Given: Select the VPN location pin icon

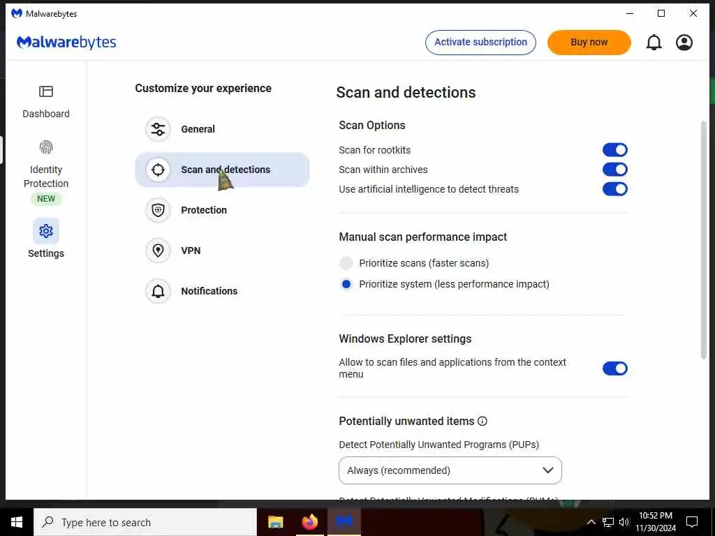Looking at the screenshot, I should (x=159, y=251).
